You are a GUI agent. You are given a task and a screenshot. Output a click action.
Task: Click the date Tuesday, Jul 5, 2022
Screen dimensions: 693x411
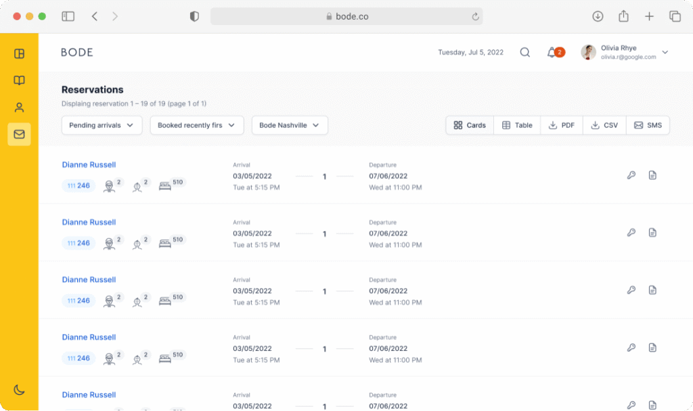tap(471, 52)
